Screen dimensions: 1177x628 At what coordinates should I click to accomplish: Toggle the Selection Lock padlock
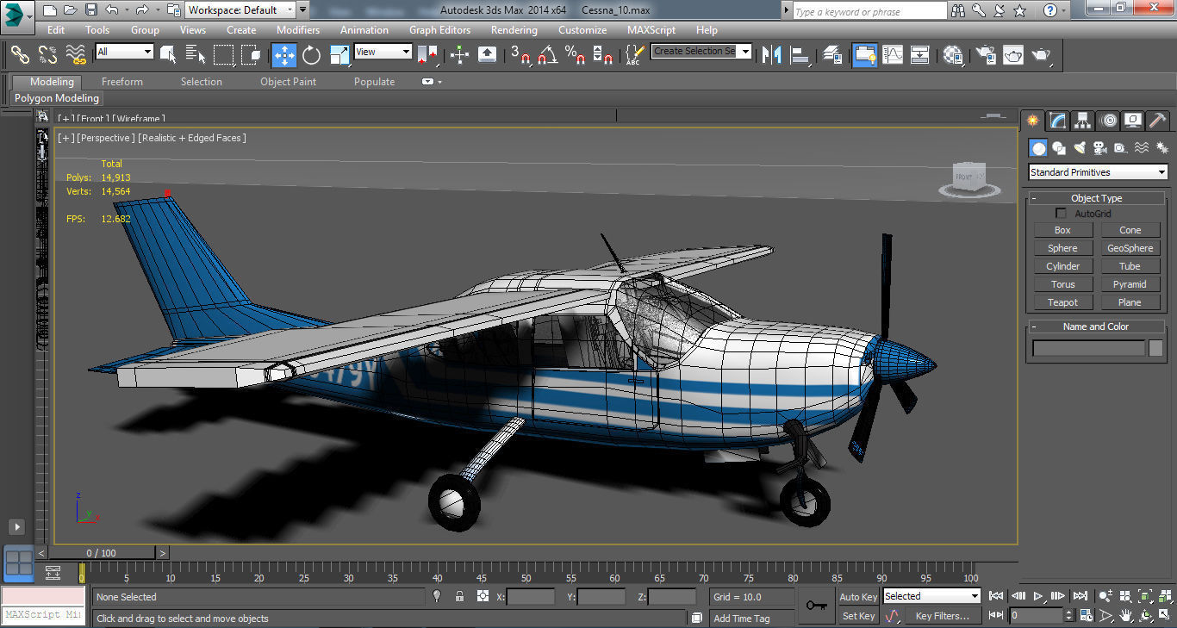(x=459, y=596)
